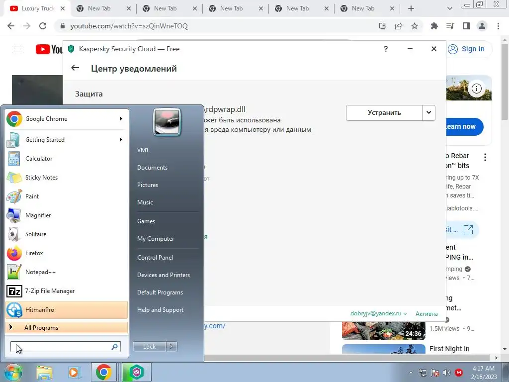Viewport: 509px width, 382px height.
Task: Click the Chrome address bar URL
Action: pos(129,26)
